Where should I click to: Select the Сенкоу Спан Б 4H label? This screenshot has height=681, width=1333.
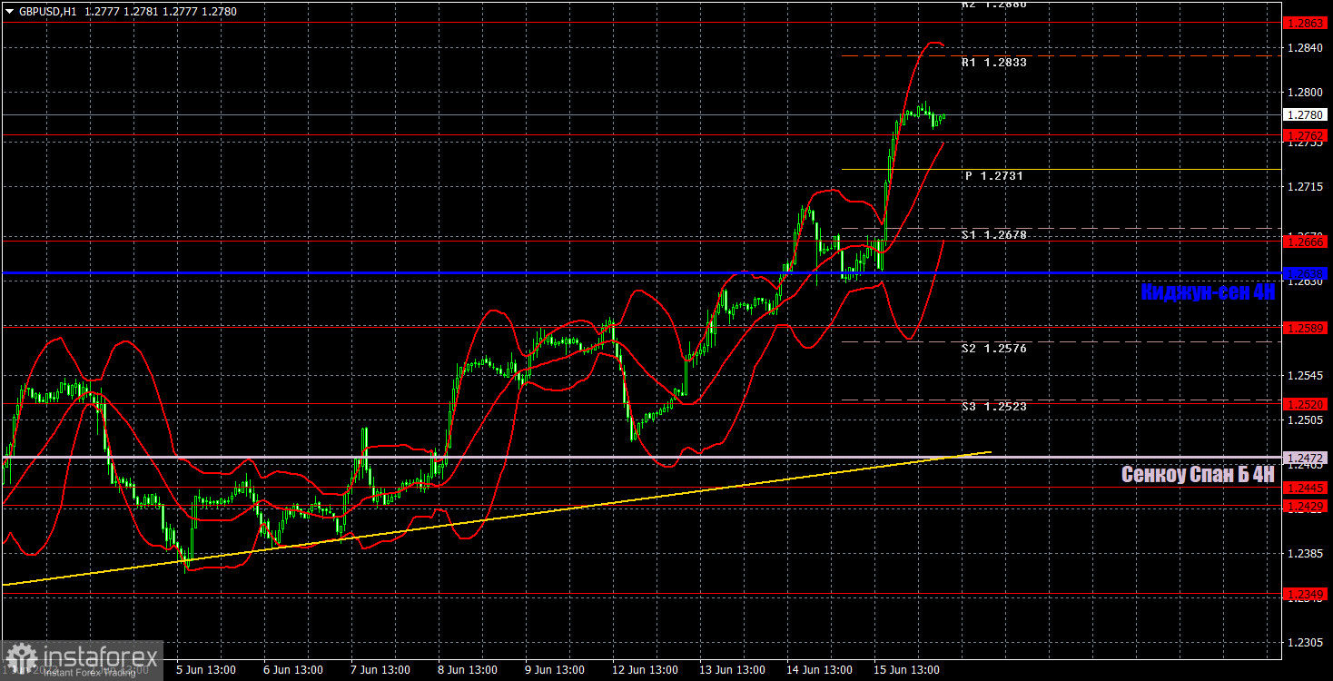pos(1199,474)
